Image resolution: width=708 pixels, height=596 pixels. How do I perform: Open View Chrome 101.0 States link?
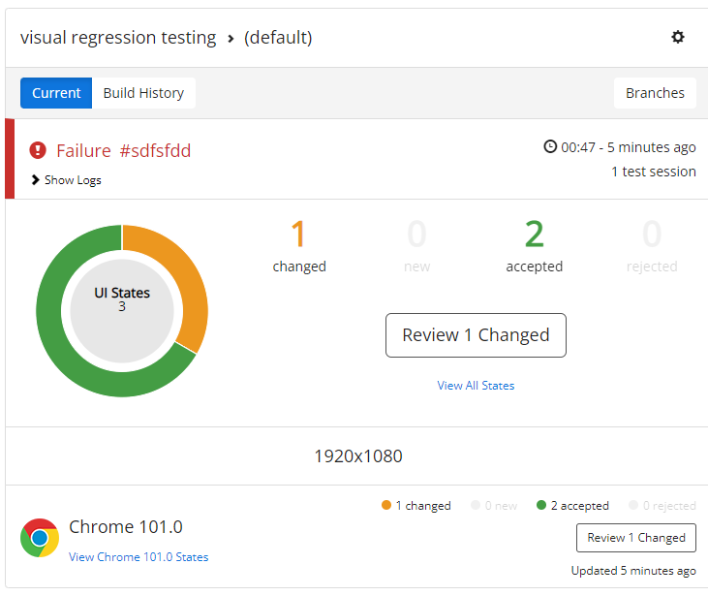click(139, 556)
